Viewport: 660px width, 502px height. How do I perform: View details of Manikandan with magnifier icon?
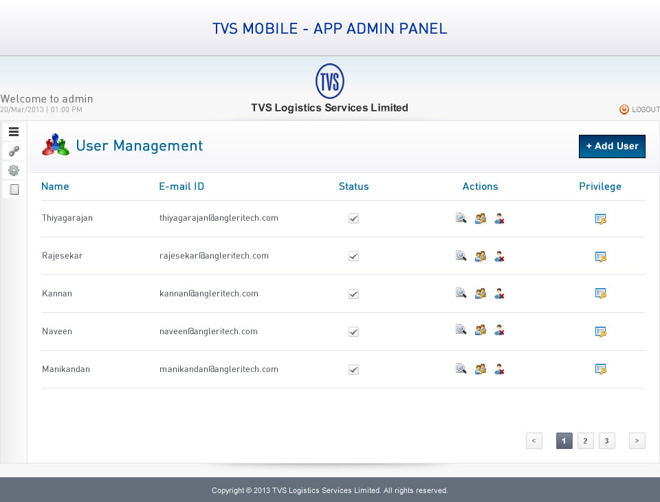click(461, 369)
